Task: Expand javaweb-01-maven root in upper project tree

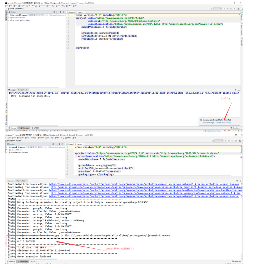Action: [8, 15]
